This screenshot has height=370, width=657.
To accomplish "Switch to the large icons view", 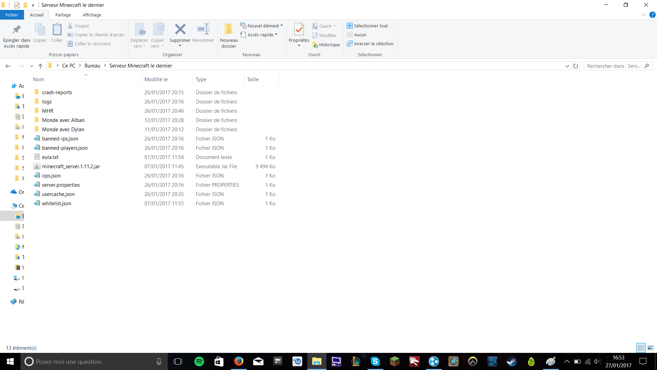I will point(650,348).
